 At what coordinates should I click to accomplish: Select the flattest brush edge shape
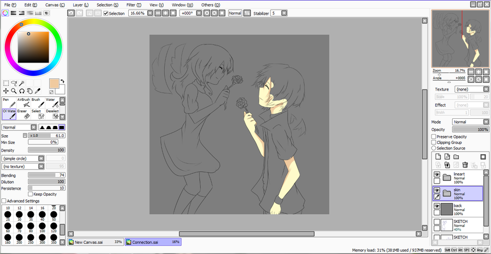(62, 128)
